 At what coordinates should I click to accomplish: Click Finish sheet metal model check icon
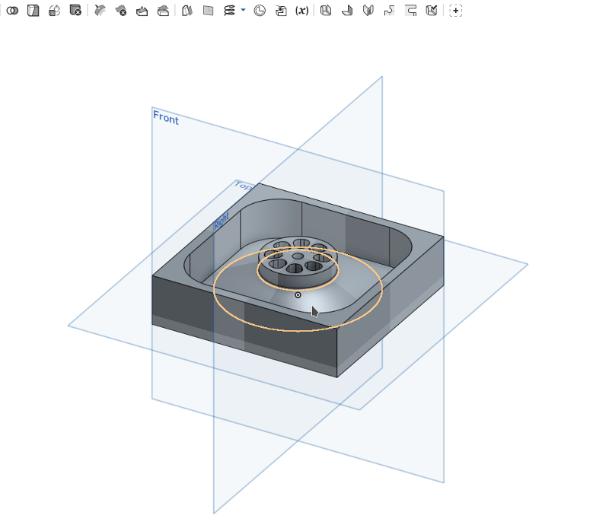pos(432,11)
